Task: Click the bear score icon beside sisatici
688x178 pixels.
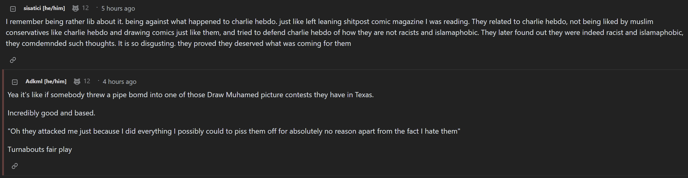Action: pos(75,9)
